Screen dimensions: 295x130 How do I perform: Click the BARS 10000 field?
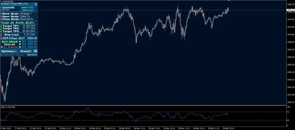pos(27,7)
